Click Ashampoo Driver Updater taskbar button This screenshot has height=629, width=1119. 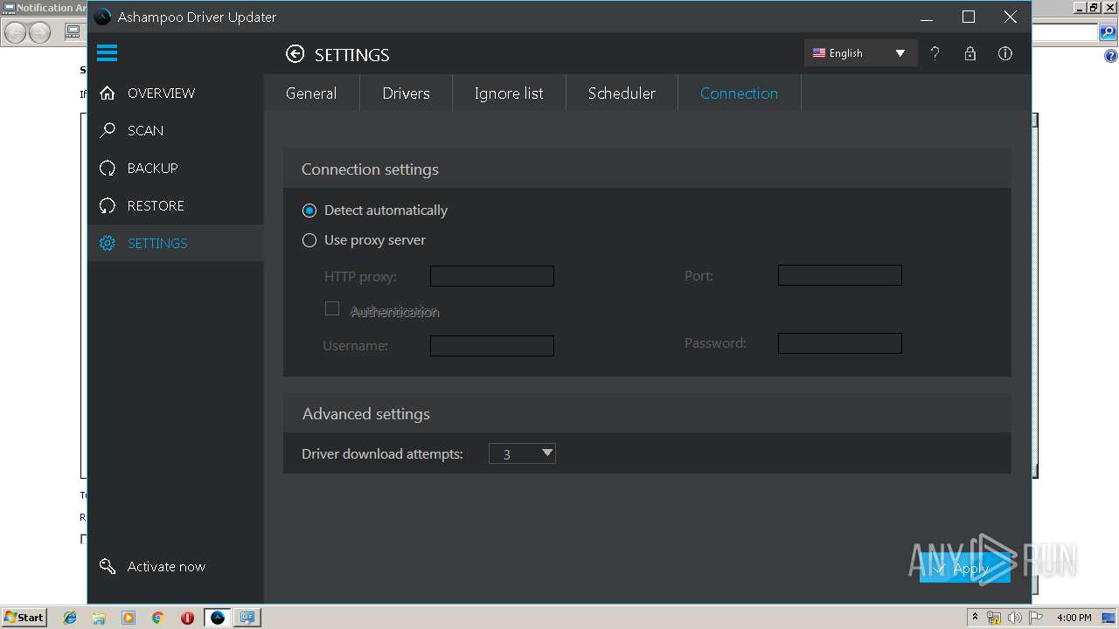pos(218,618)
